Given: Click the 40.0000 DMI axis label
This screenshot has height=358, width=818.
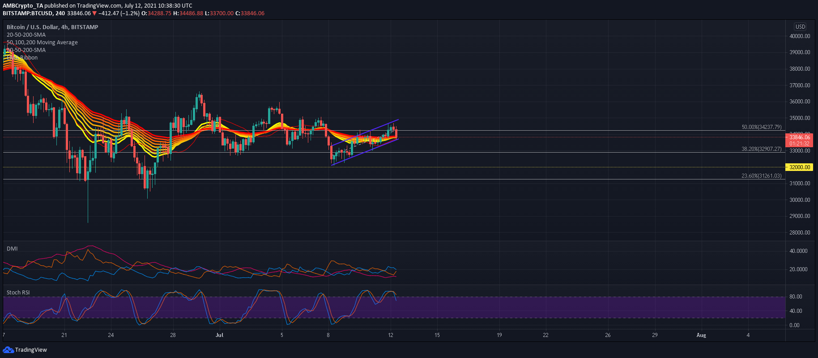Looking at the screenshot, I should point(798,251).
